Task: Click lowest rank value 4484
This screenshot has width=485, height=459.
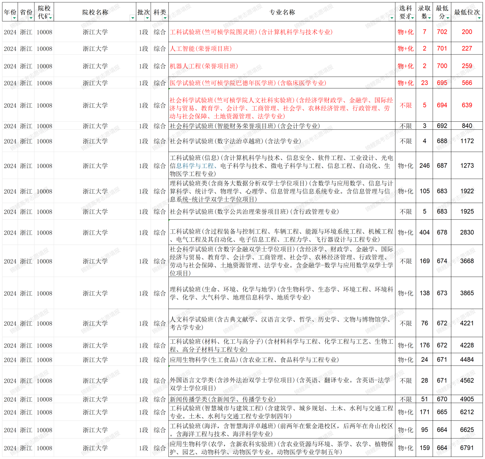Action: point(467,360)
